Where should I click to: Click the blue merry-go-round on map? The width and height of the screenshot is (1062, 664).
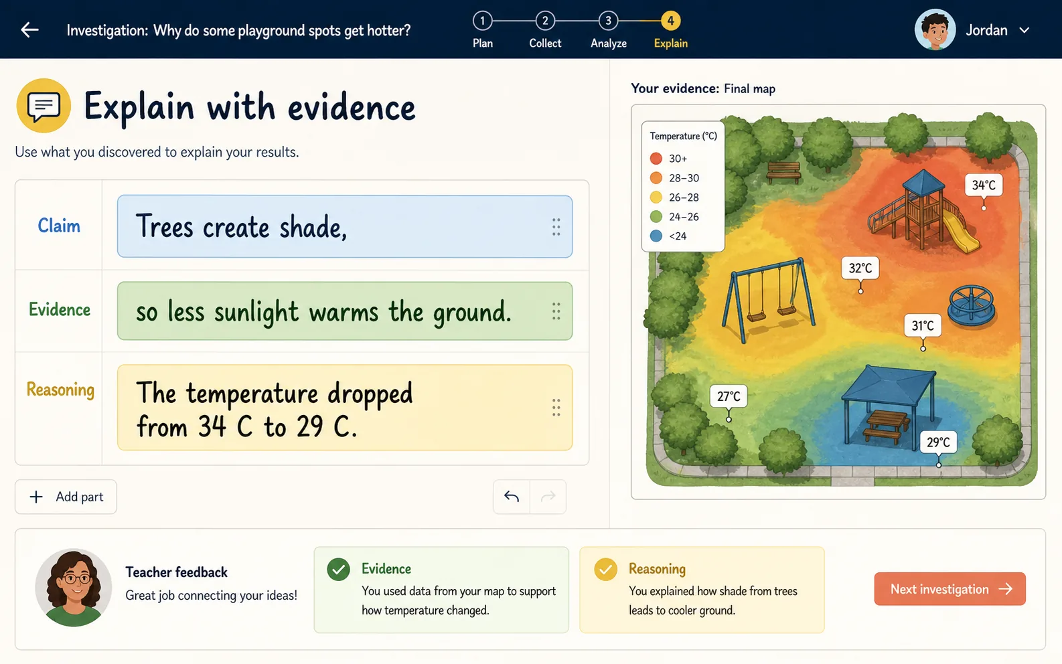(x=972, y=305)
